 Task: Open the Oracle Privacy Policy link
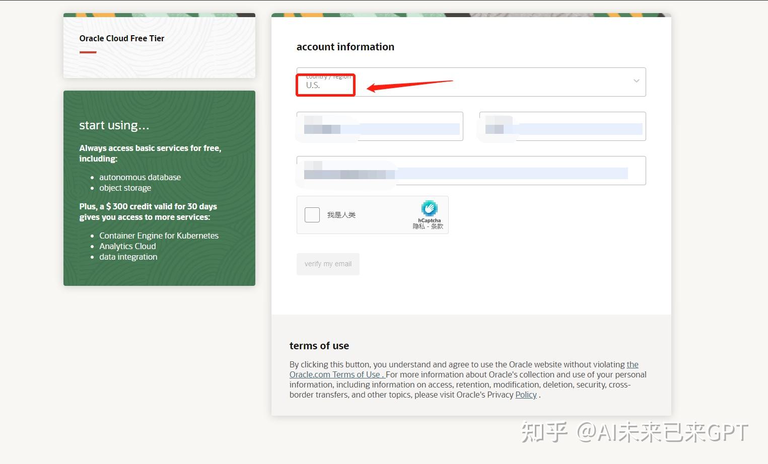[x=526, y=395]
